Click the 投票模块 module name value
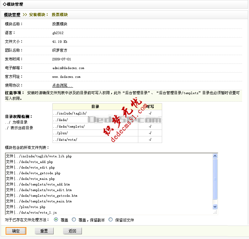This screenshot has width=249, height=239. point(60,24)
